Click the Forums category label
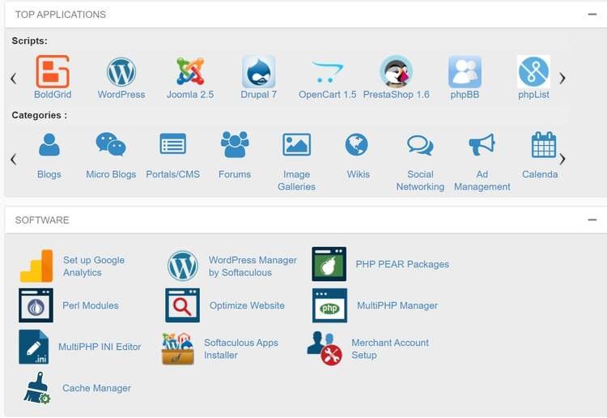This screenshot has width=607, height=418. (235, 174)
